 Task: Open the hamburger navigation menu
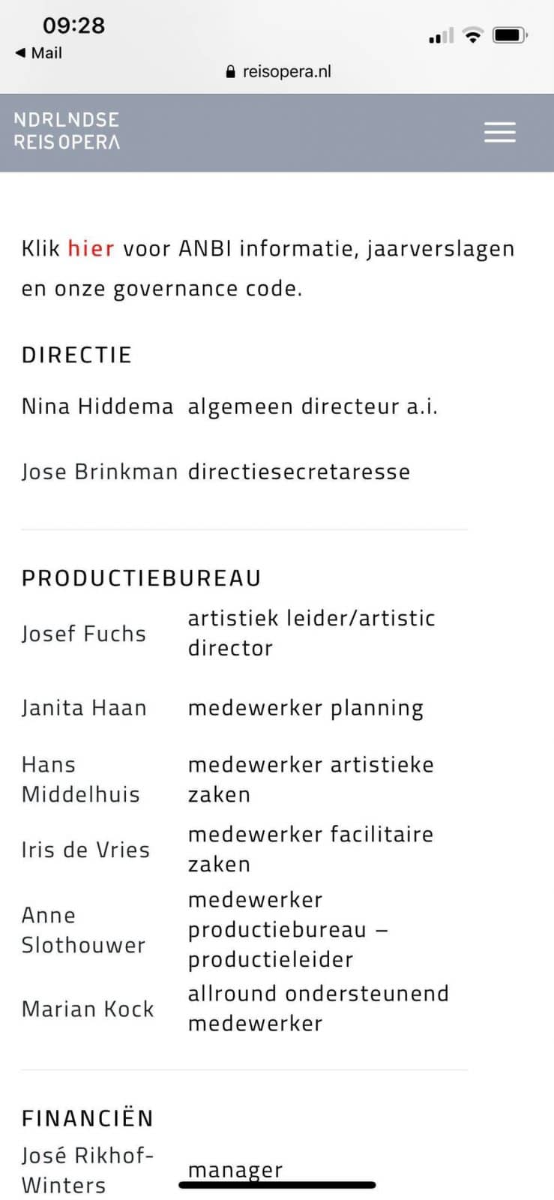499,132
